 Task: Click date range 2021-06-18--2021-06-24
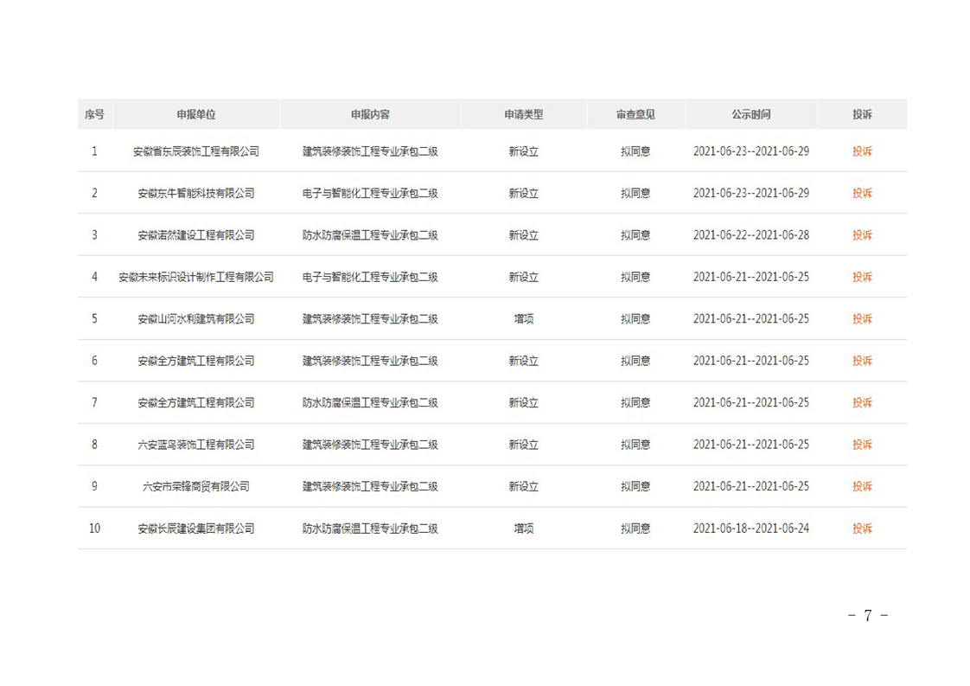750,529
